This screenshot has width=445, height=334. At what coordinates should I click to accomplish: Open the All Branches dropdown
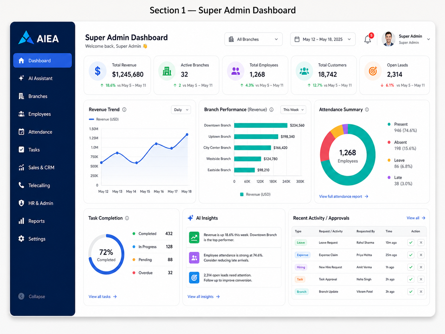tap(253, 39)
